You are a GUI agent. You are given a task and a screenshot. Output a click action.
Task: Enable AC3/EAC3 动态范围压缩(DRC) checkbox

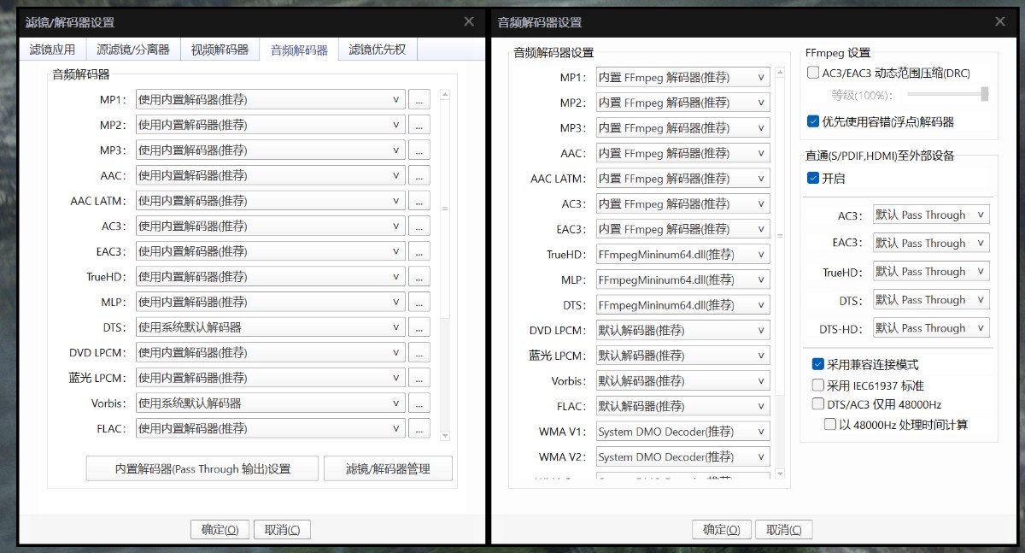[814, 74]
